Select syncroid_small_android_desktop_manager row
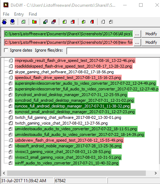The image size is (160, 184). click(x=75, y=112)
